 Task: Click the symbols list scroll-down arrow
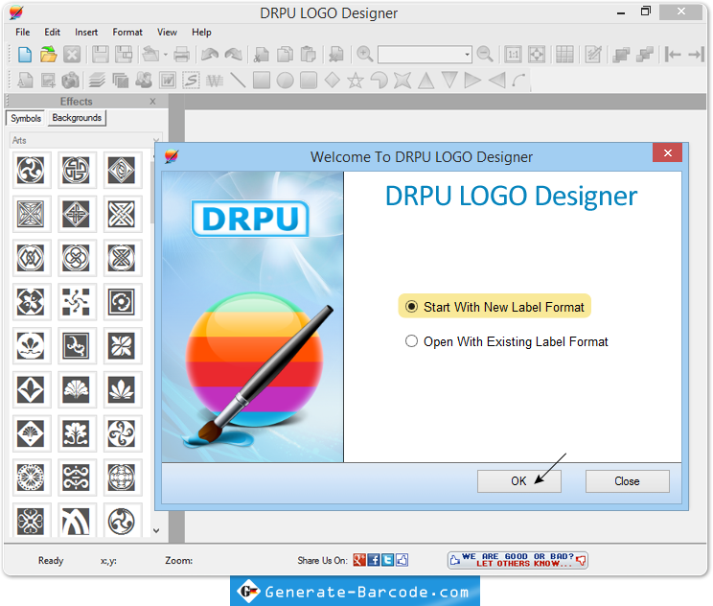(x=156, y=530)
